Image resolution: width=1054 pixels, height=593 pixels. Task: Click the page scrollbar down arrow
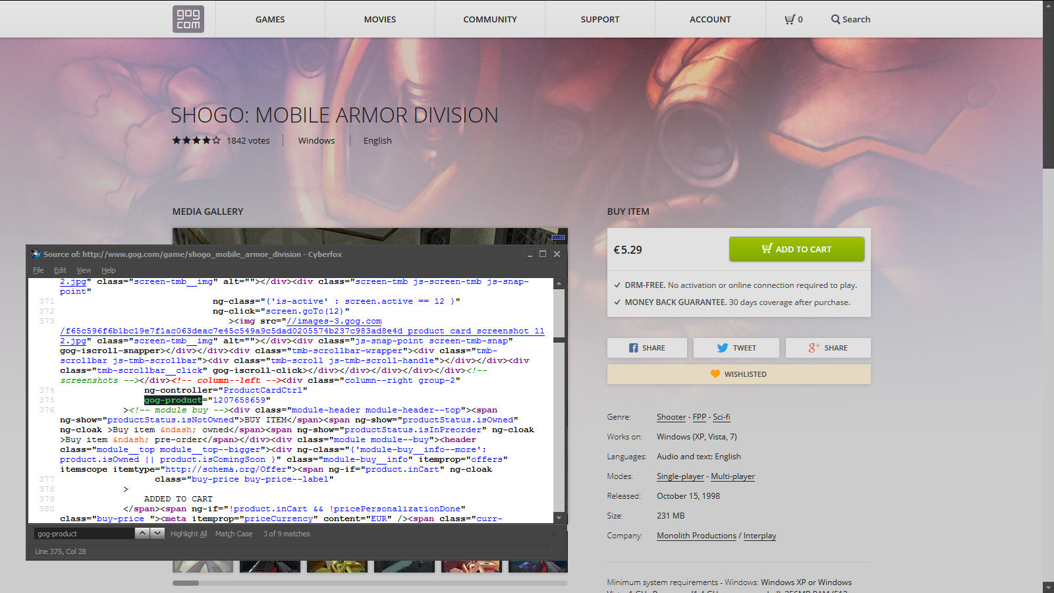(x=1048, y=587)
